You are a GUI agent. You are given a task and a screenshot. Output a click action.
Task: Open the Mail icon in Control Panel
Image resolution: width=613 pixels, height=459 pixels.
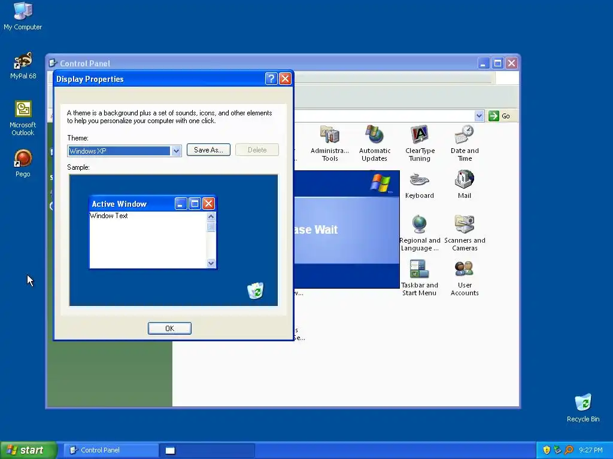point(465,185)
